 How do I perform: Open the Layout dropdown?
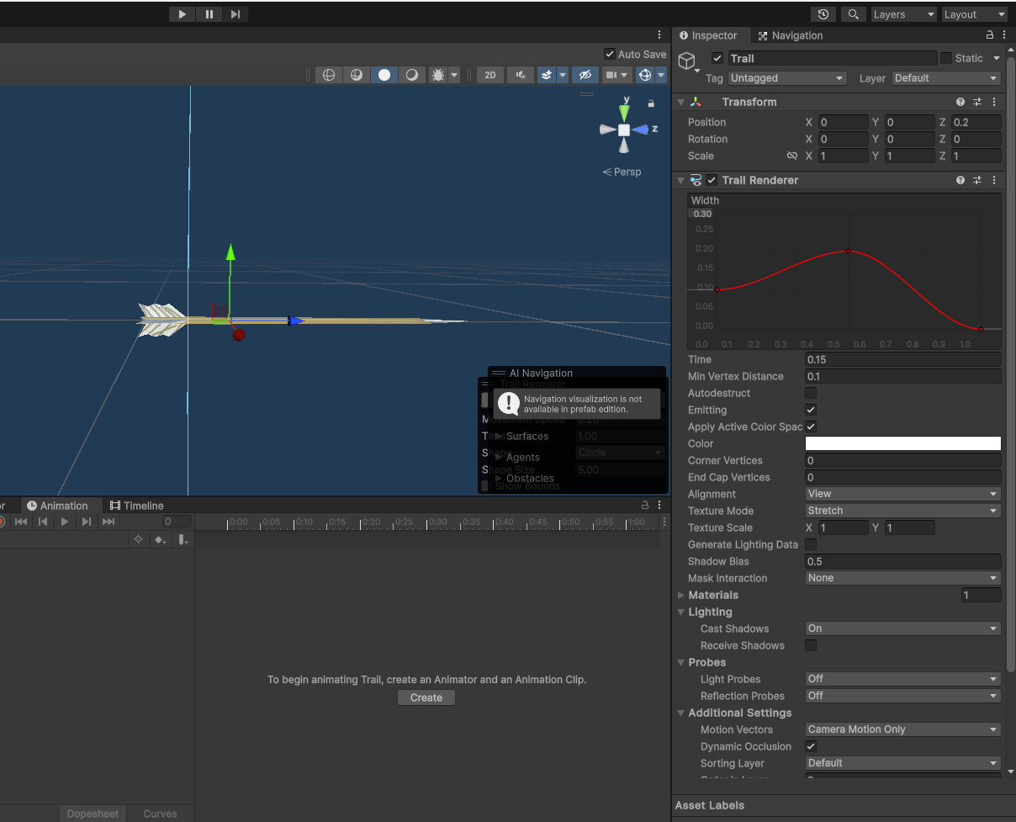coord(974,14)
